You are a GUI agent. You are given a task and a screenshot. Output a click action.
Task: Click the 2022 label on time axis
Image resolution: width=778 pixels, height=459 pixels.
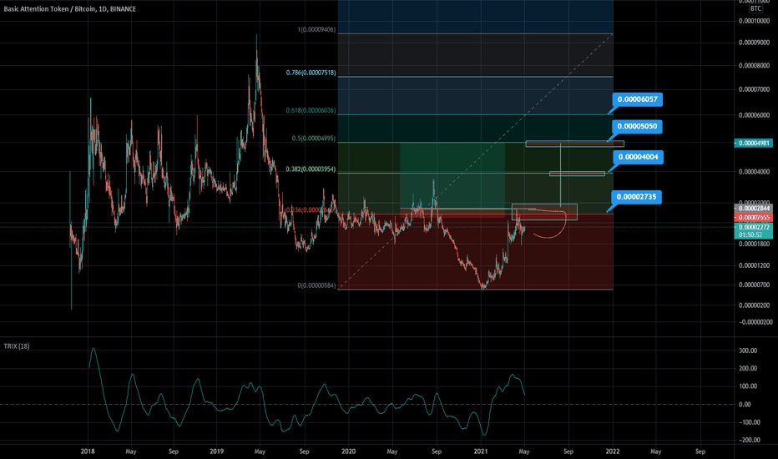613,451
